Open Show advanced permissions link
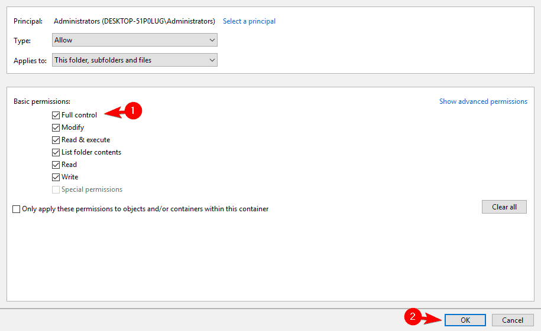Screen dimensions: 541x331 pyautogui.click(x=483, y=101)
